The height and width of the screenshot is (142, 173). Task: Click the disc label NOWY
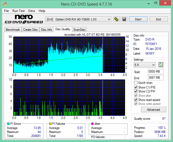(150, 54)
